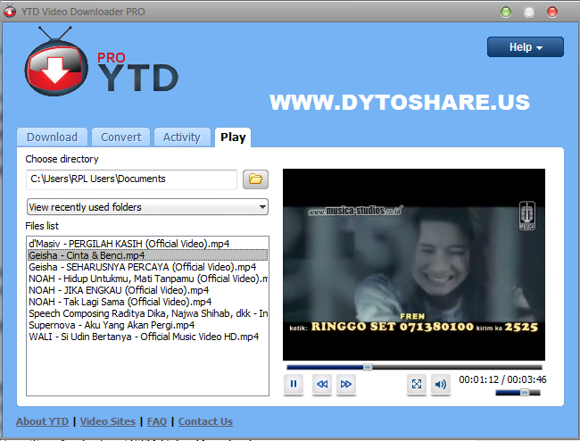Image resolution: width=580 pixels, height=441 pixels.
Task: Select d'Masiv - PERGILAH KASIH file
Action: (x=147, y=244)
